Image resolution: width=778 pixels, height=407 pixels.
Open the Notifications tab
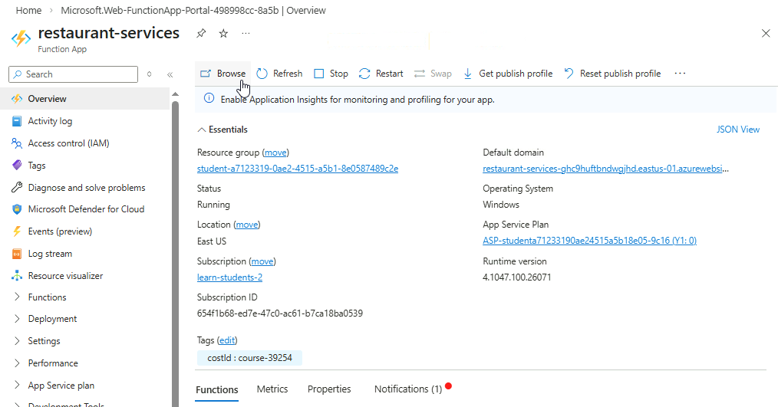pyautogui.click(x=407, y=389)
